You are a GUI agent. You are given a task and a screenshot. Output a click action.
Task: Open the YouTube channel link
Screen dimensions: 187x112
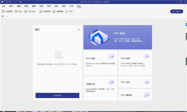click(30, 11)
